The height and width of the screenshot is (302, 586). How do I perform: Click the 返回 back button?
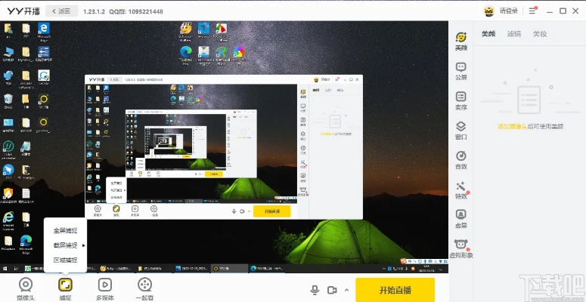click(62, 11)
